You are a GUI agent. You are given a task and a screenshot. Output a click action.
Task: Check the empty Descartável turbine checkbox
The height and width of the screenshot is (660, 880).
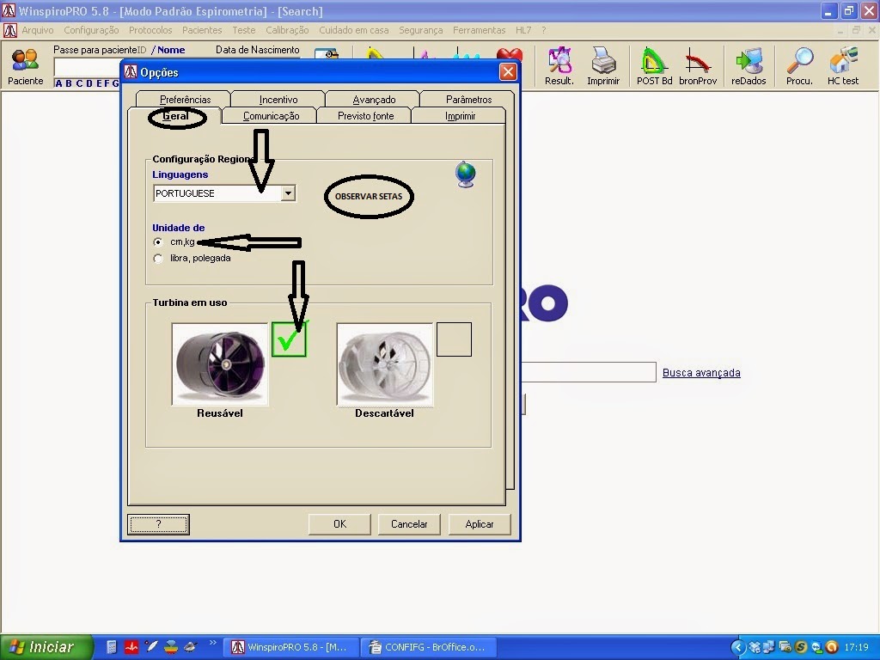tap(454, 339)
